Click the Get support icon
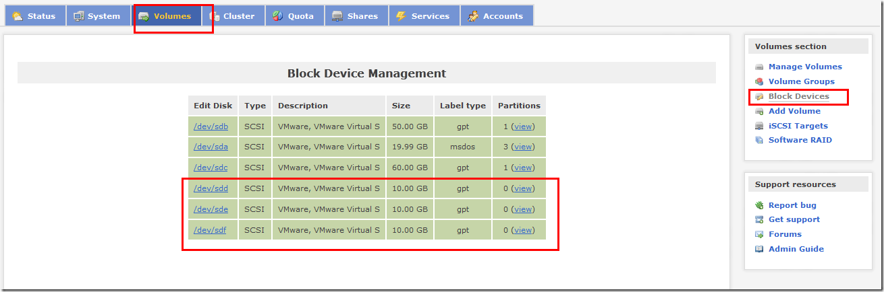 pos(759,219)
